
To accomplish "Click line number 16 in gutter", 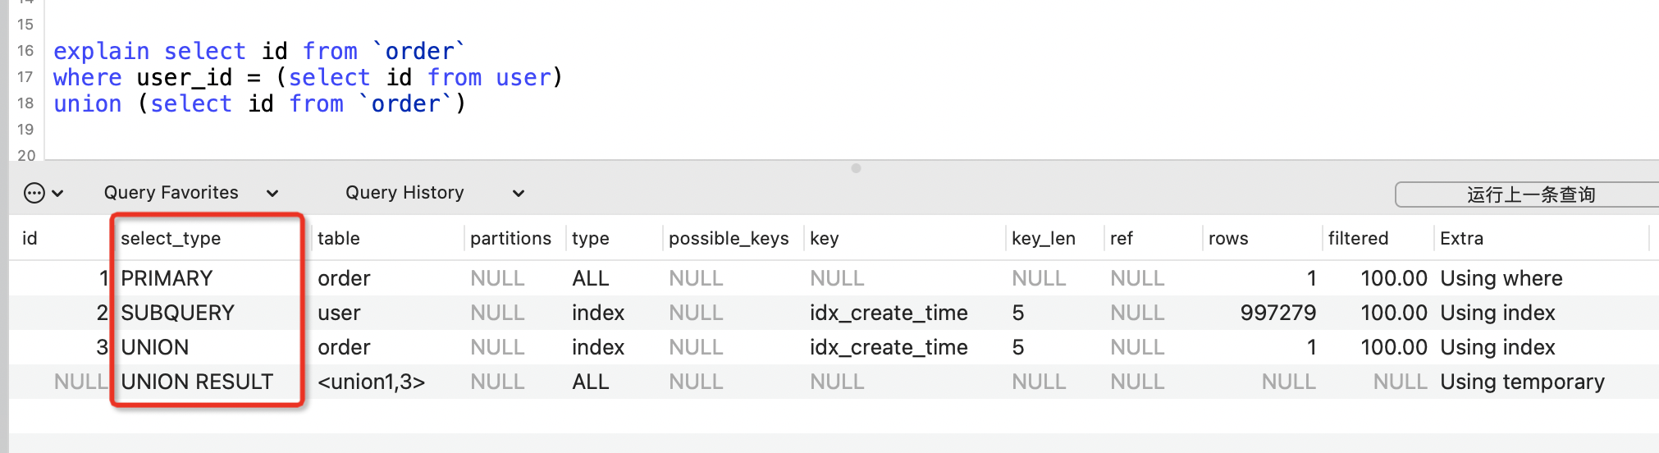I will [25, 51].
